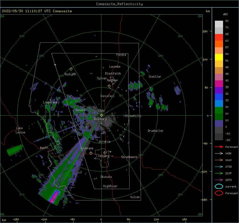
Task: Click the yellow radar-site diamond at Didsbury
Action: pyautogui.click(x=101, y=115)
